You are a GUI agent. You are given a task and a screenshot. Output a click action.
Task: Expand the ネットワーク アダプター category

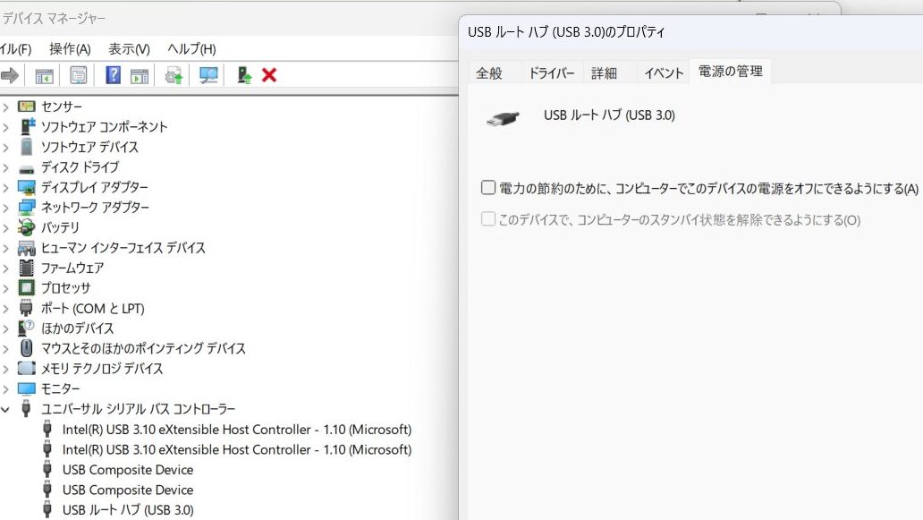coord(6,208)
